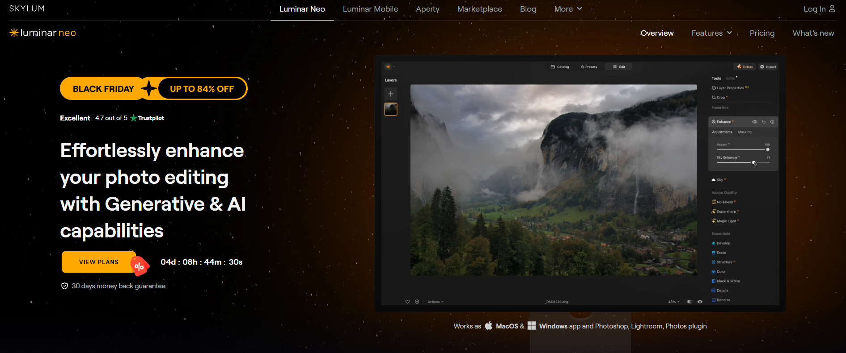
Task: Expand the More dropdown menu
Action: point(568,9)
